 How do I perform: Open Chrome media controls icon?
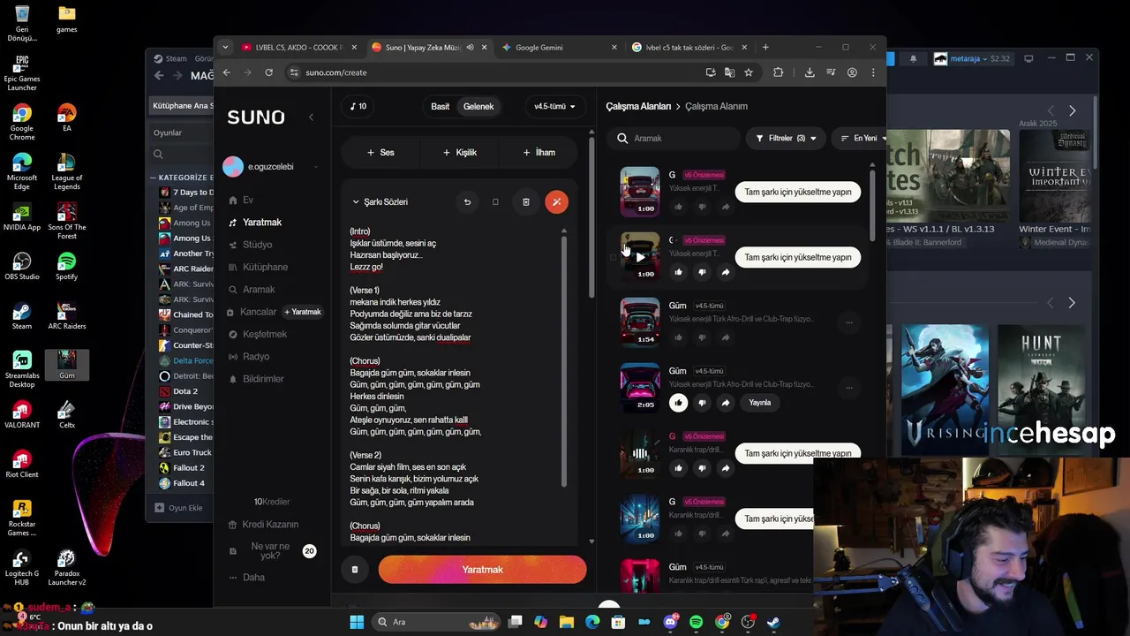(x=831, y=72)
